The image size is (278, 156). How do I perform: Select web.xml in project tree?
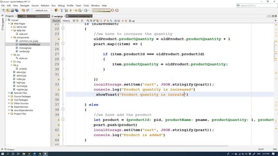[x=23, y=34]
